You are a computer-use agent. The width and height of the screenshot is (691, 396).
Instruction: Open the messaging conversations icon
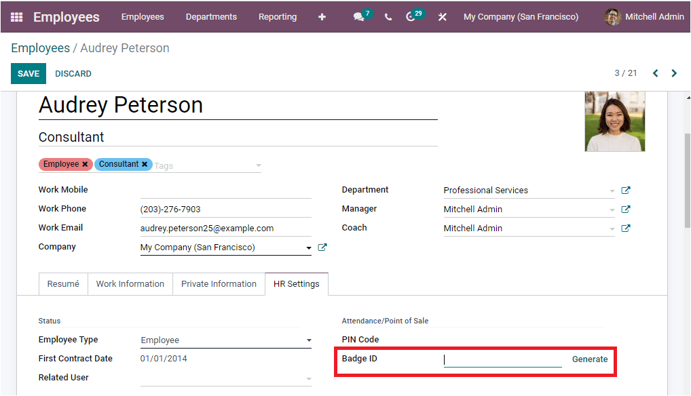tap(359, 17)
